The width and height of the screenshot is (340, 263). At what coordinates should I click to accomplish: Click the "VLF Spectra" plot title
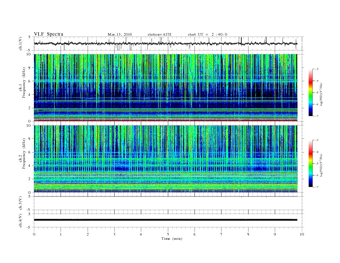(x=49, y=34)
